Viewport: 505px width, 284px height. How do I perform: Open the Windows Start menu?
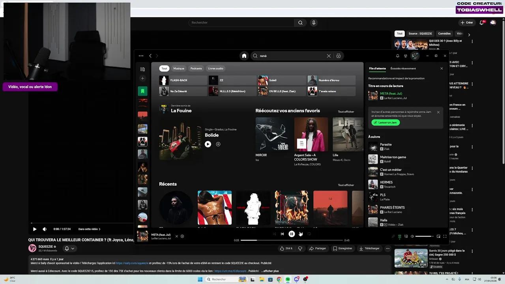[x=200, y=279]
